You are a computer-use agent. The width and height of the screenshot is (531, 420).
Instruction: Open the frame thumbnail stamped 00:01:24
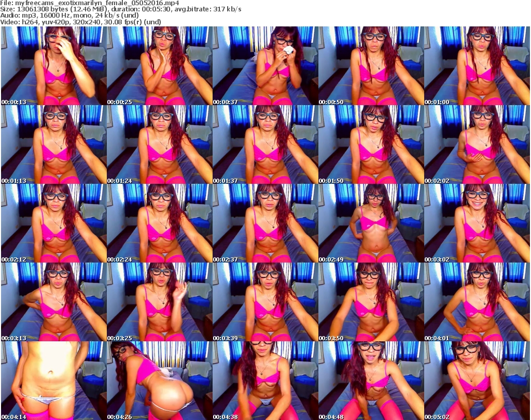click(160, 144)
